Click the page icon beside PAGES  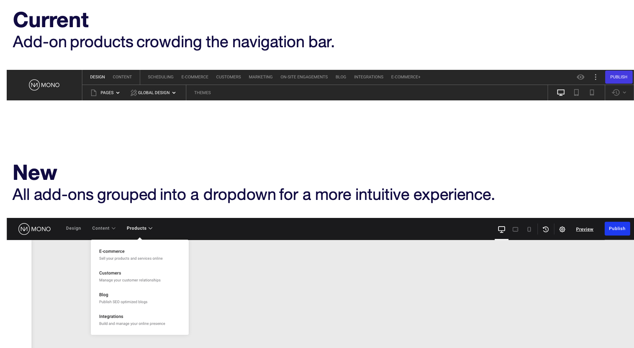[94, 93]
